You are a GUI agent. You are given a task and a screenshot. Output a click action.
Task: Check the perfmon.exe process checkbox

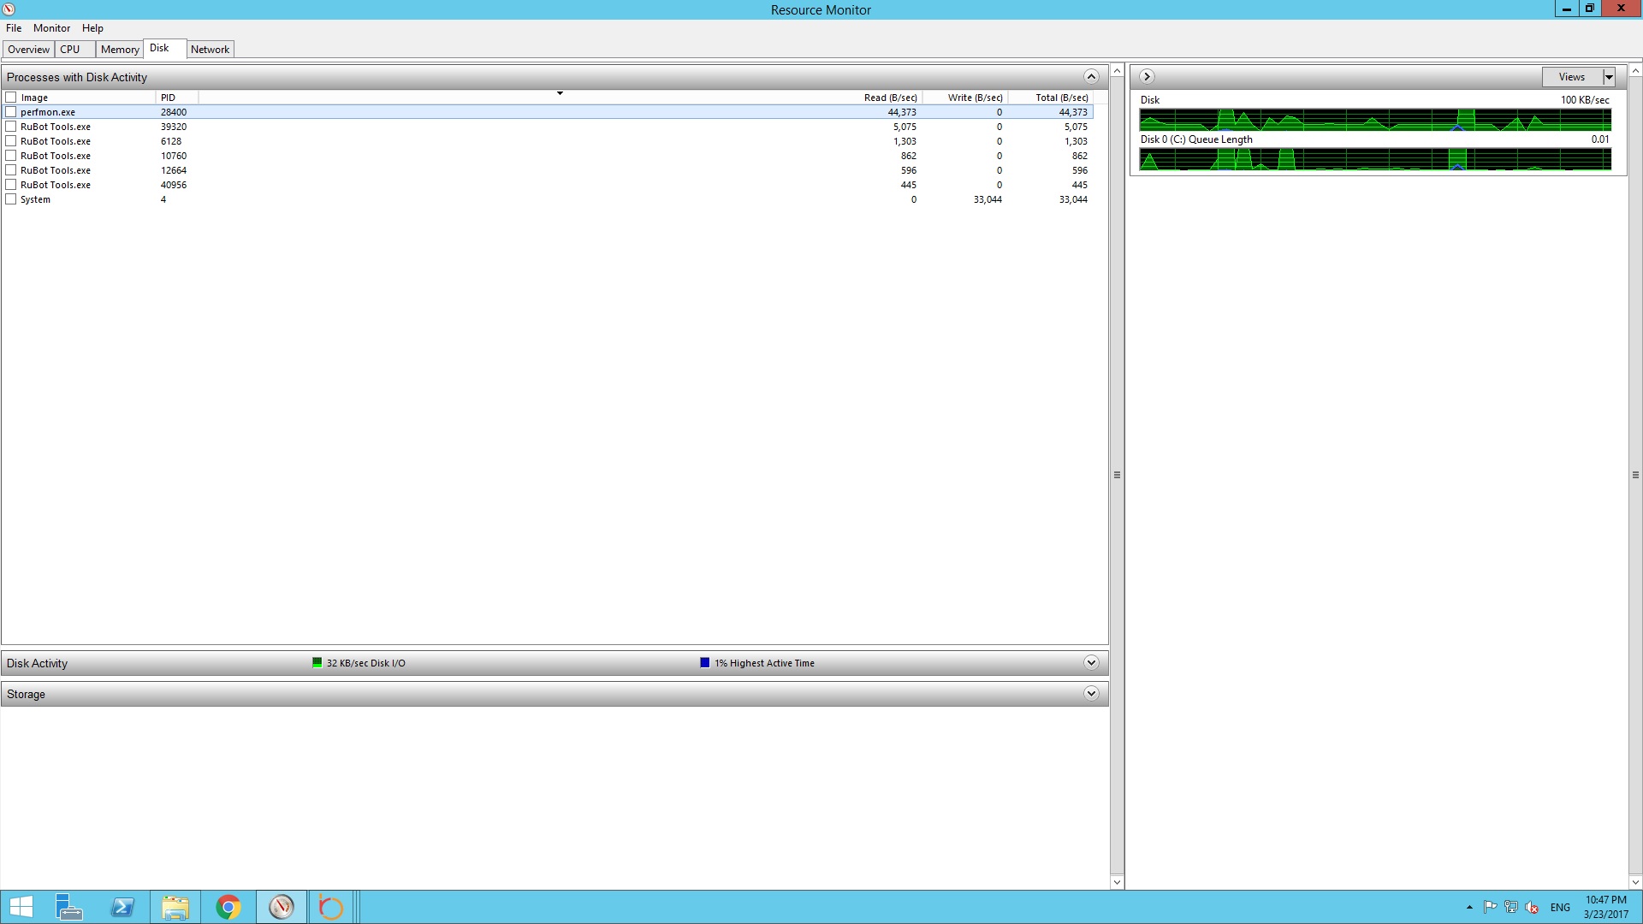point(11,112)
